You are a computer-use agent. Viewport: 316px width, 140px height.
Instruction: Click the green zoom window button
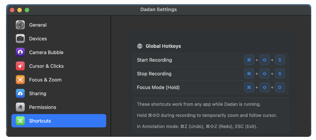click(x=27, y=10)
